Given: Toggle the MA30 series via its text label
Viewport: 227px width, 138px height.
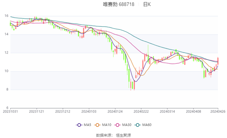Looking at the screenshot, I should 127,125.
